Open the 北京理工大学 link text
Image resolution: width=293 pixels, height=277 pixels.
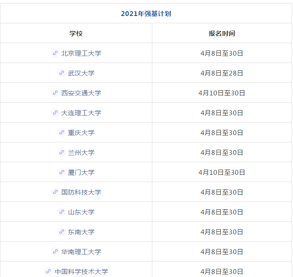[x=81, y=53]
